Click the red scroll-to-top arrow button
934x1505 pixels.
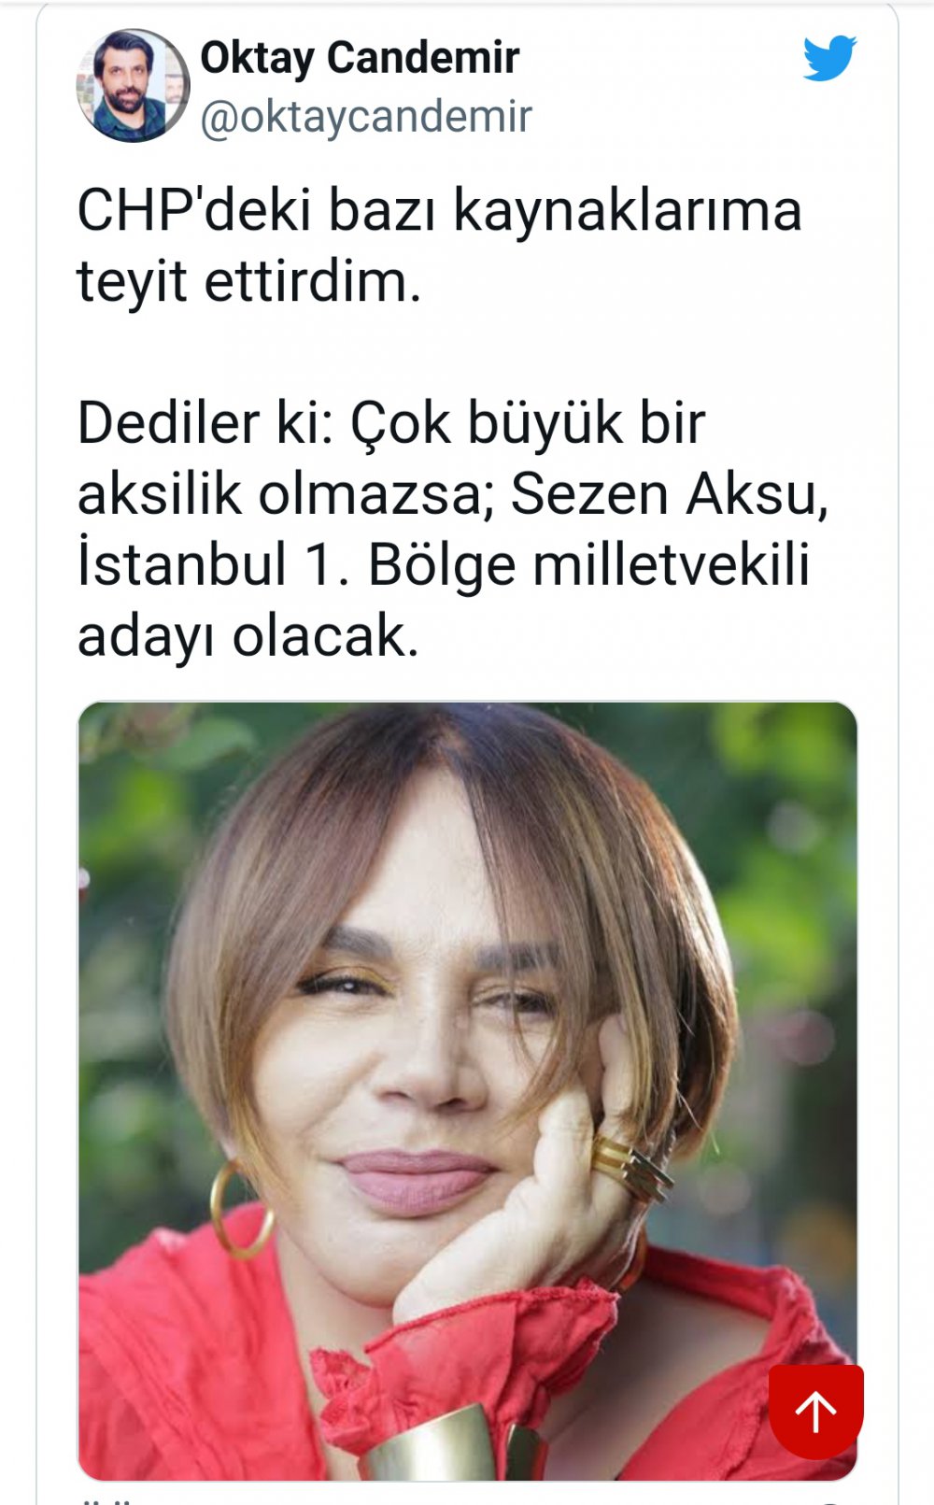(x=816, y=1411)
